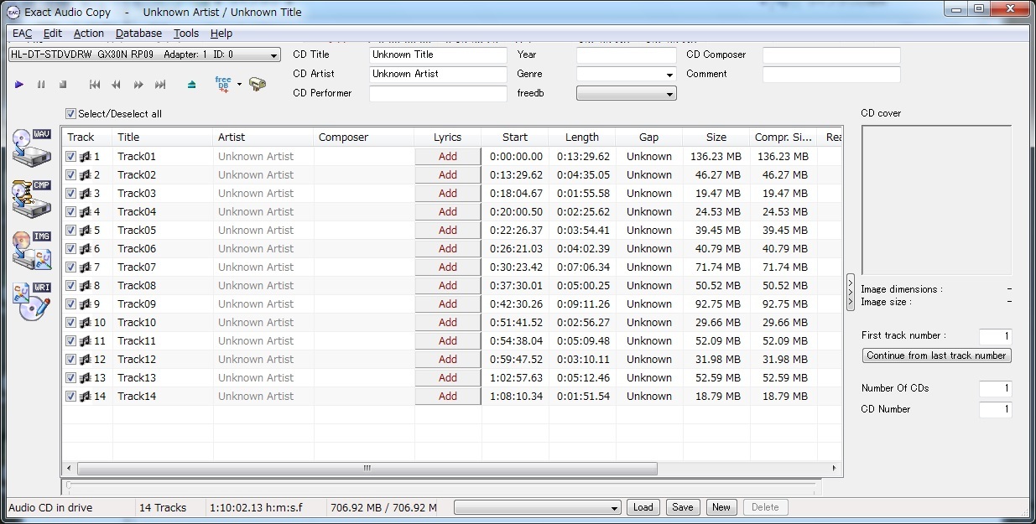Click the playback position slider bar
This screenshot has width=1036, height=524.
tap(440, 485)
